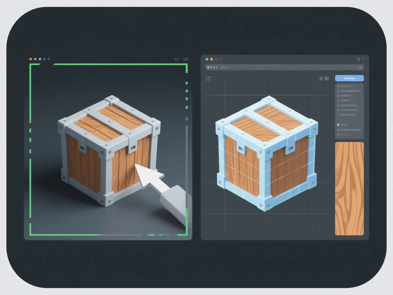Click the checkered icon at the sidebar bottom entry
Screen dimensions: 393x295
pyautogui.click(x=339, y=135)
